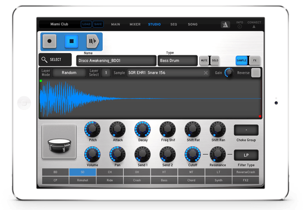The width and height of the screenshot is (303, 210).
Task: Open the LP Filter Type selector
Action: coord(246,155)
